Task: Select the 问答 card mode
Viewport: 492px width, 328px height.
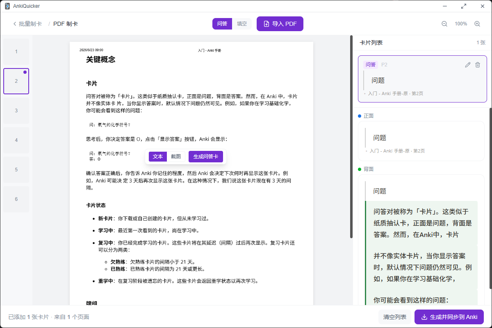Action: (x=222, y=24)
